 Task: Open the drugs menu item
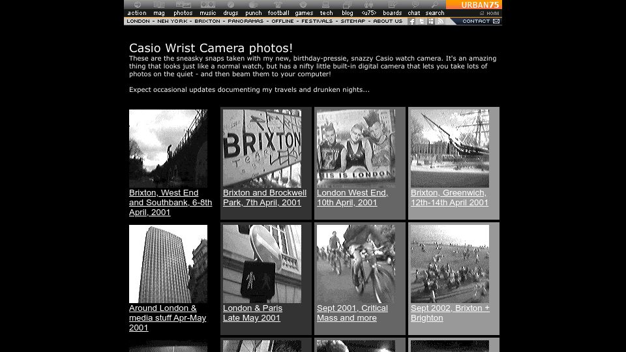click(231, 13)
